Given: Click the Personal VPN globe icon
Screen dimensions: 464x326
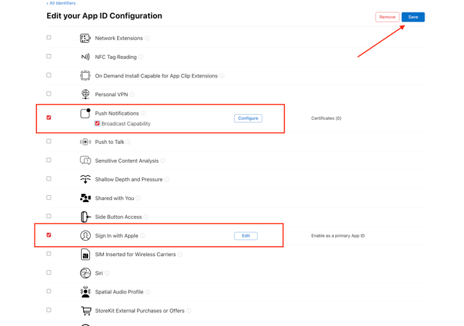Looking at the screenshot, I should click(85, 94).
